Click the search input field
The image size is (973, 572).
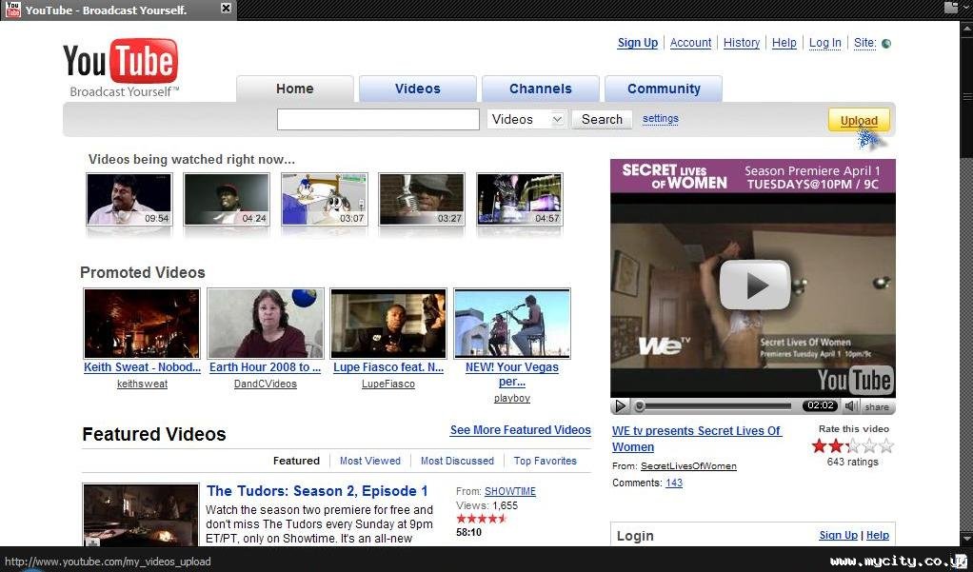pos(378,119)
